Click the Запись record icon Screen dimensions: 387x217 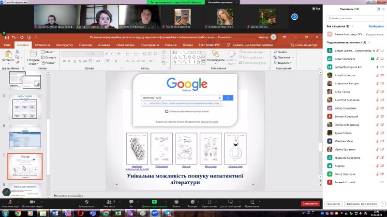click(177, 202)
